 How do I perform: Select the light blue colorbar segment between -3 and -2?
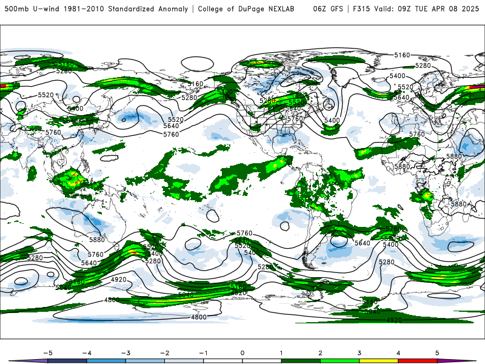[x=145, y=361]
